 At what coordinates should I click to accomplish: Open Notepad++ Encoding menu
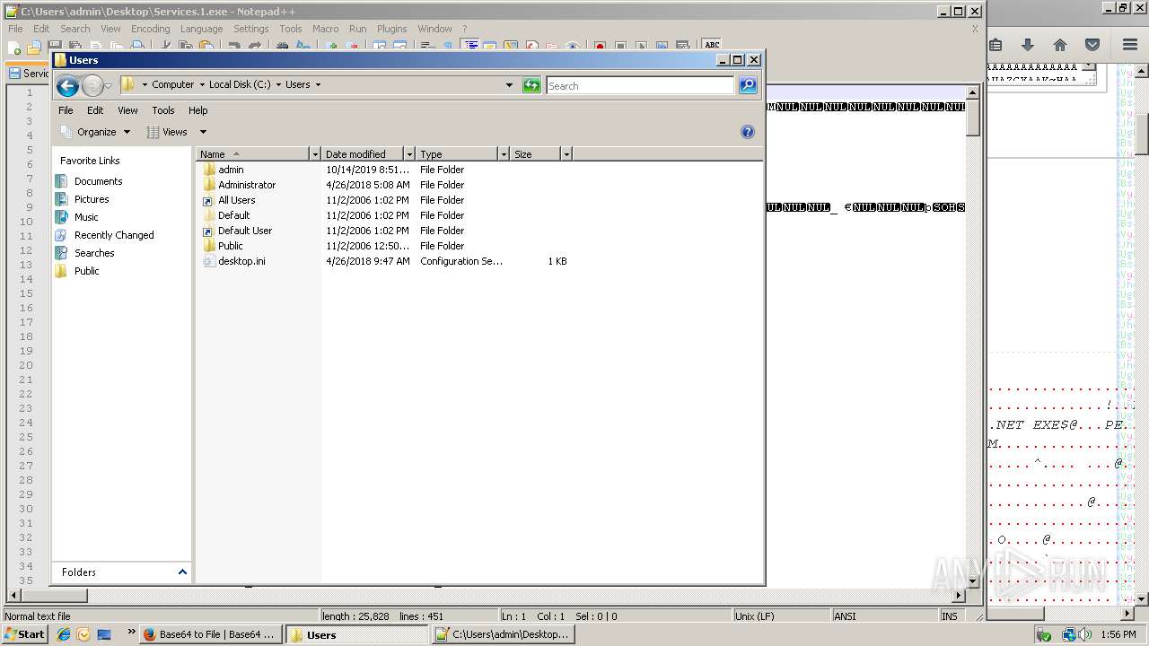tap(150, 29)
